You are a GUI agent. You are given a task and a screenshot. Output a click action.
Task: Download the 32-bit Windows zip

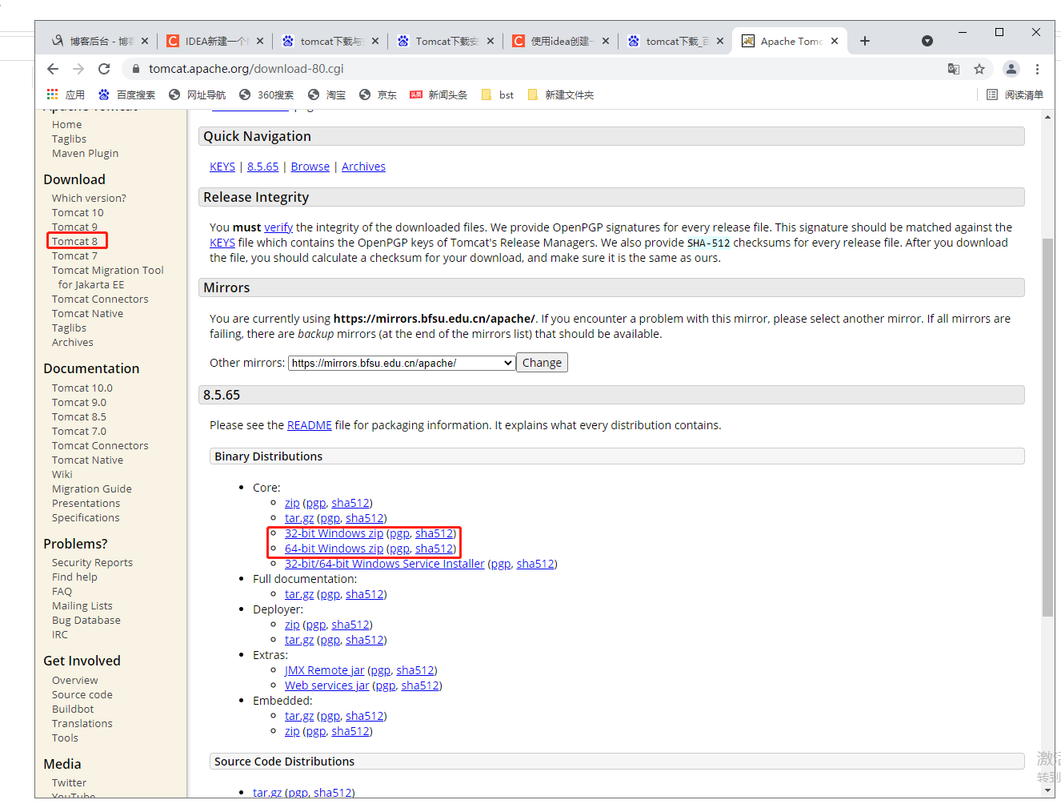point(334,533)
